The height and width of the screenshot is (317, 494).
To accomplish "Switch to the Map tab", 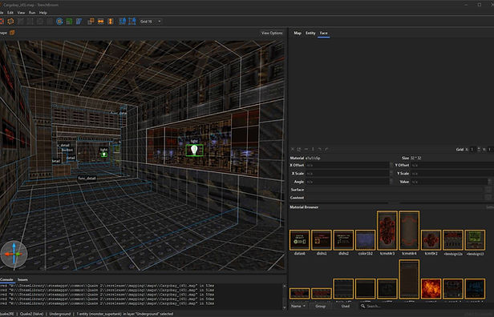I will [298, 33].
